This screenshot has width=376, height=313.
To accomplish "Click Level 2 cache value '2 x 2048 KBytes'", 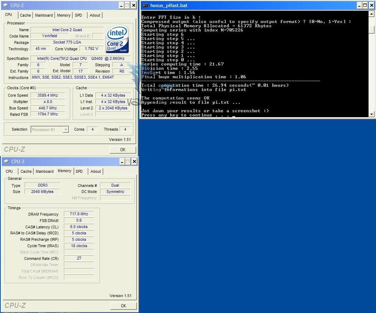I will tap(113, 108).
